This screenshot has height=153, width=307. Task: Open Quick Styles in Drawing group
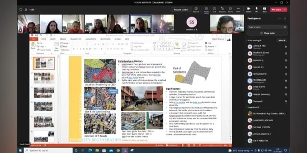(x=184, y=46)
